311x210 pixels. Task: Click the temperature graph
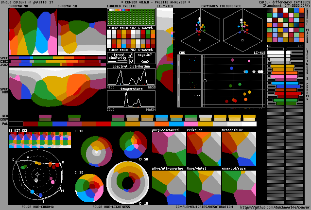tap(131, 99)
